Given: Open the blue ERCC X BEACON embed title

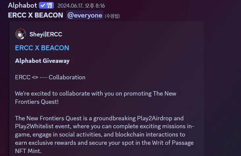Looking at the screenshot, I should click(x=42, y=48).
